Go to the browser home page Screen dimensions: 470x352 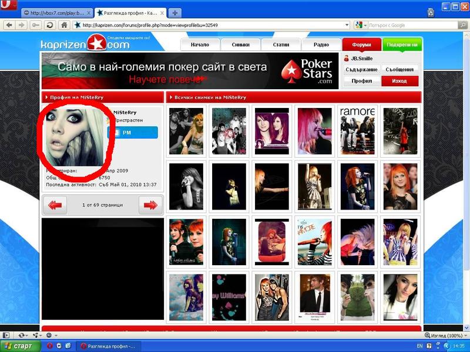click(64, 25)
